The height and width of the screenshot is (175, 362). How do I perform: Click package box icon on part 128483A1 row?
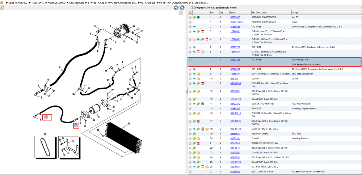coord(202,52)
